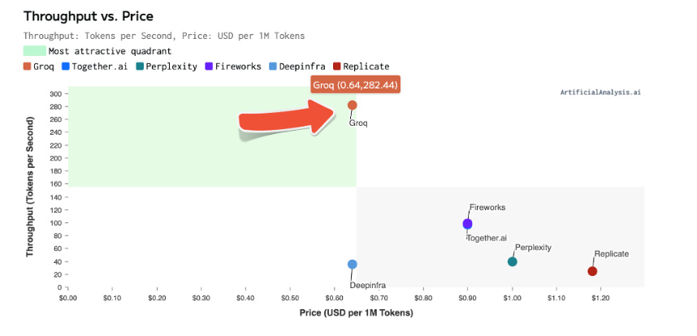
Task: Toggle Replicate series in legend
Action: coord(361,67)
